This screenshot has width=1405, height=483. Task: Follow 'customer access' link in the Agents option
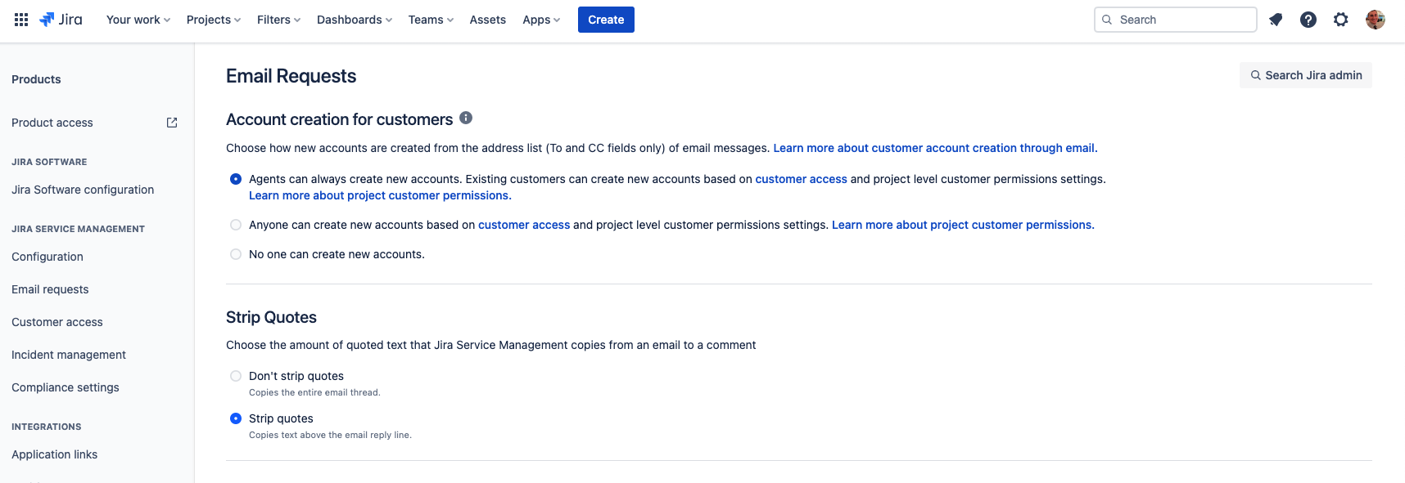coord(801,179)
